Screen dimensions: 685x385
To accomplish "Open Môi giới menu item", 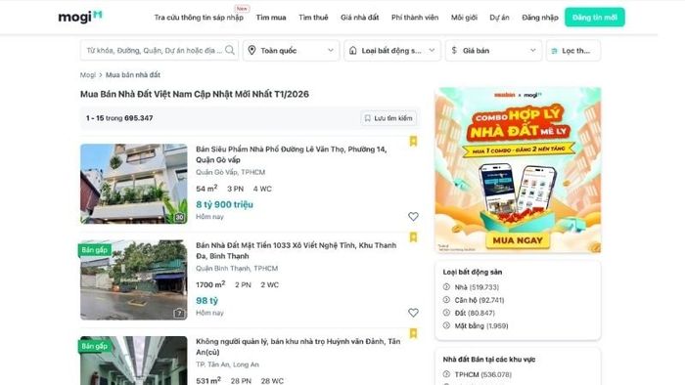I will pyautogui.click(x=464, y=18).
